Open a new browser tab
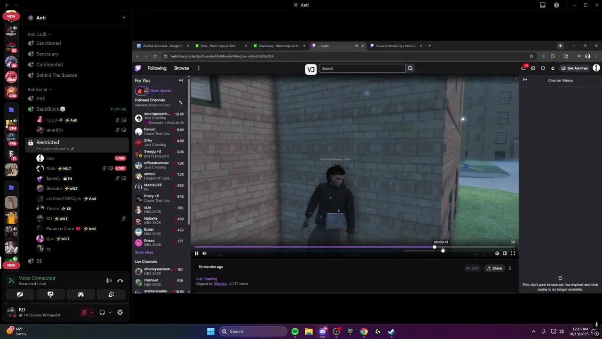 tap(429, 46)
